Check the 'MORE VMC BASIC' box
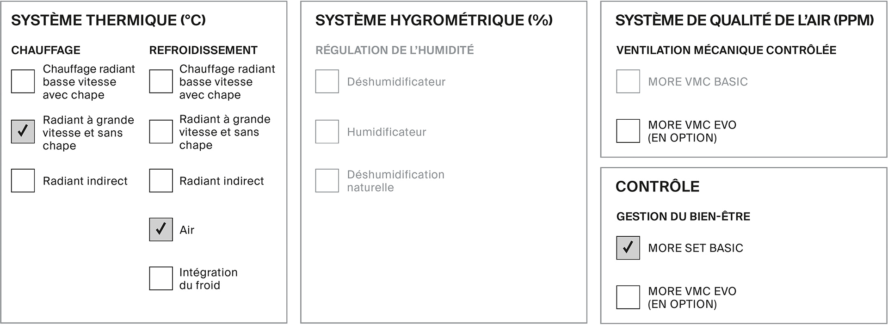The image size is (888, 325). coord(628,81)
